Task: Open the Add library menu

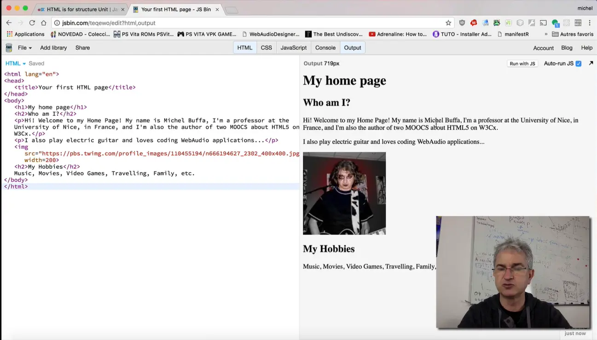Action: pos(53,48)
